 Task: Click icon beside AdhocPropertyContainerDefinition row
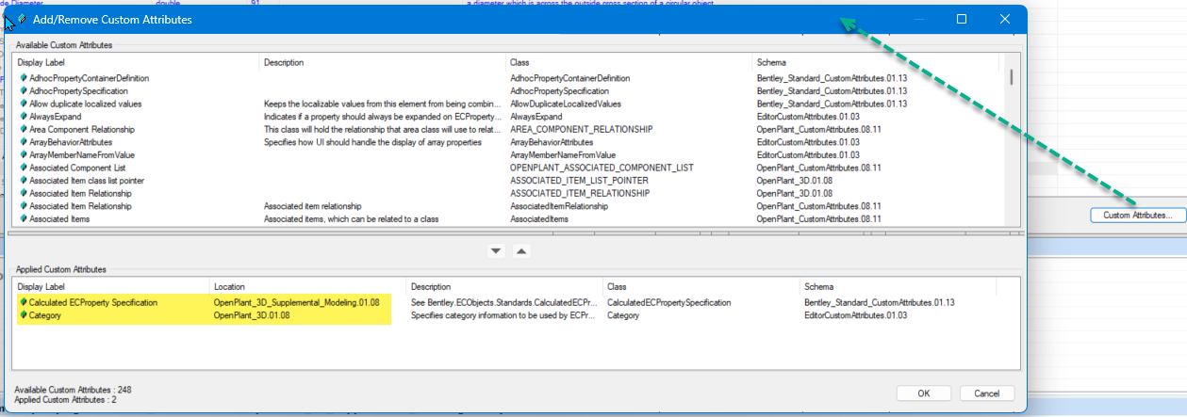click(23, 78)
